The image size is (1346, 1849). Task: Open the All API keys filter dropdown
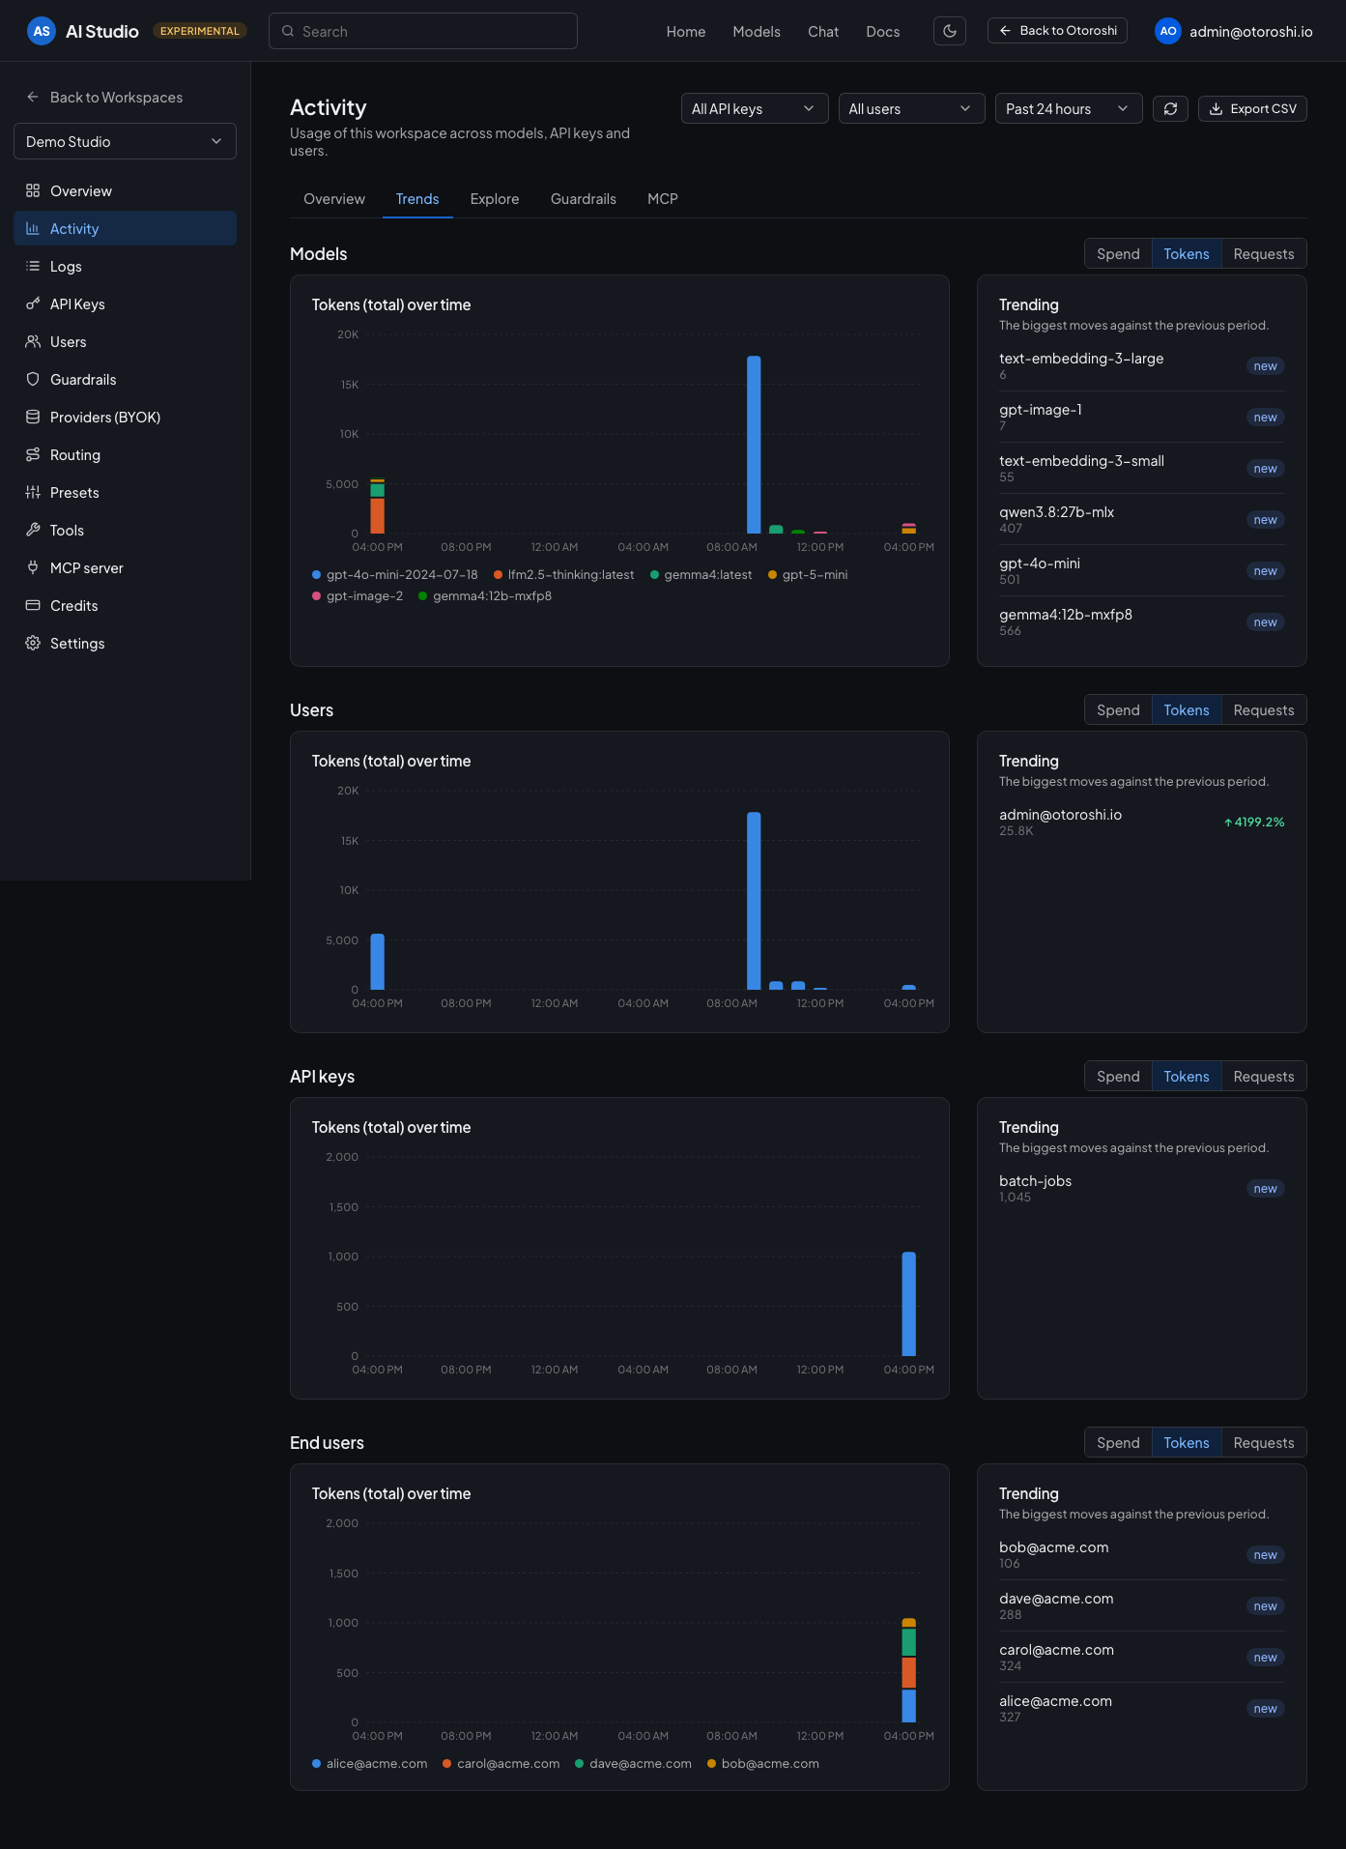point(755,108)
